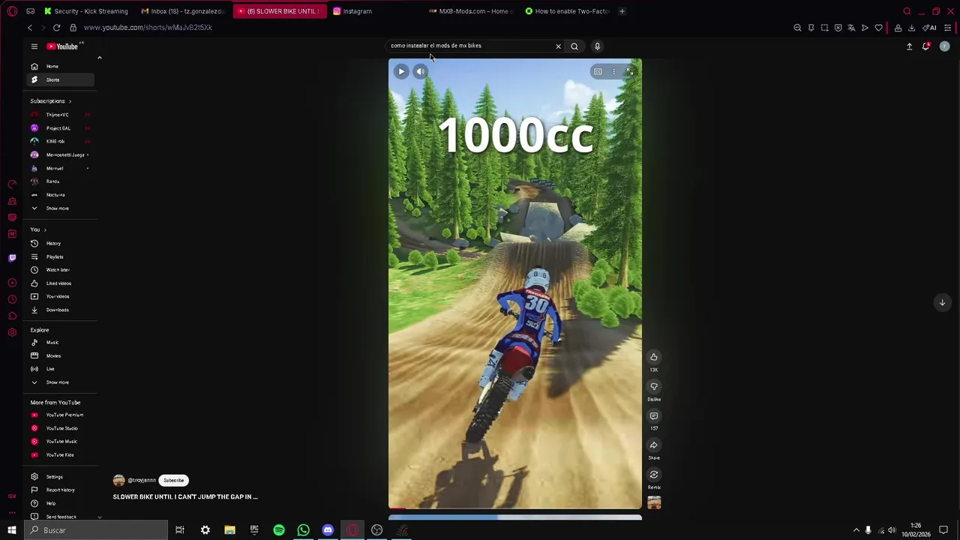This screenshot has width=960, height=540.
Task: Run search with magnifier button
Action: point(574,46)
